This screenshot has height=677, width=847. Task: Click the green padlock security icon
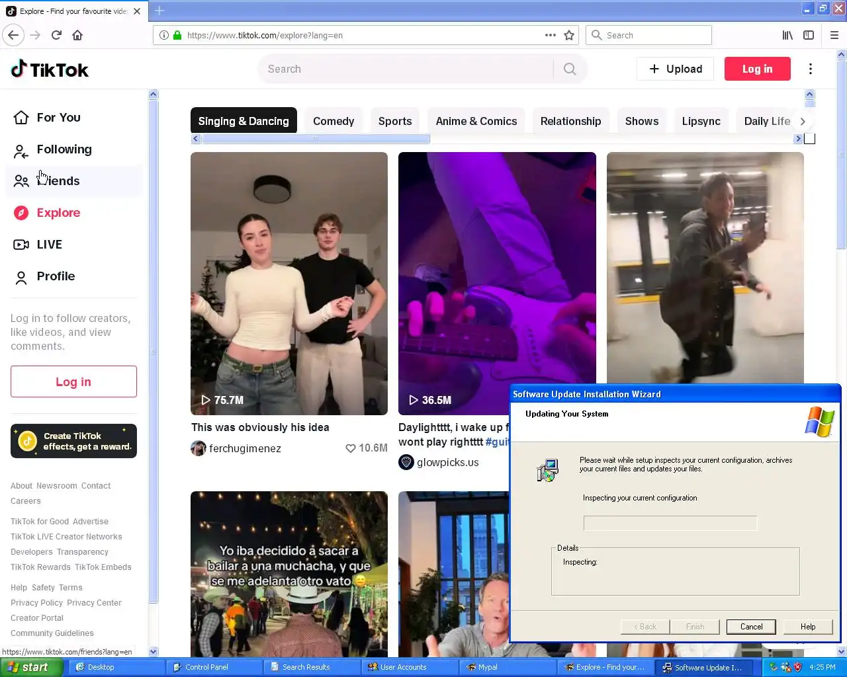click(177, 35)
